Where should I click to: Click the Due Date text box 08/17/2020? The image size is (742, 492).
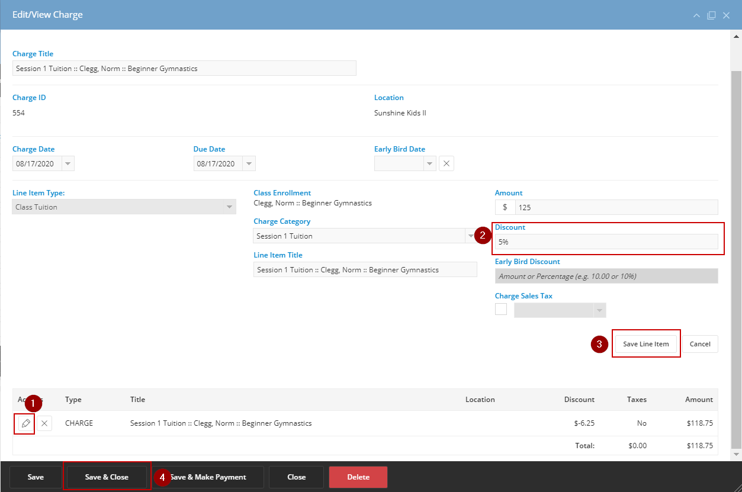218,163
